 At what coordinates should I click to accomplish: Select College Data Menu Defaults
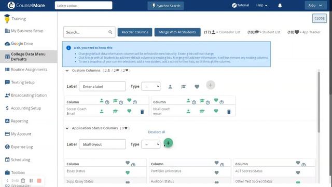[29, 57]
